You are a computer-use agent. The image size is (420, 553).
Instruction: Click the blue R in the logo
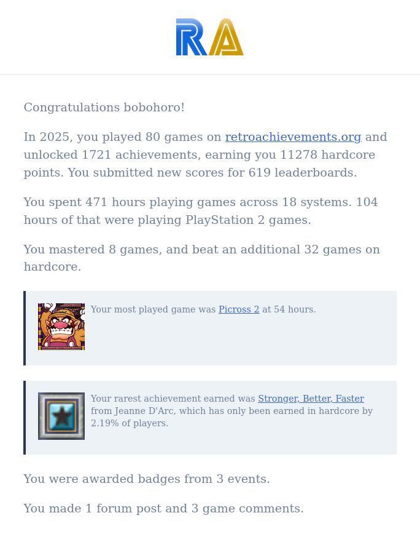pyautogui.click(x=190, y=38)
